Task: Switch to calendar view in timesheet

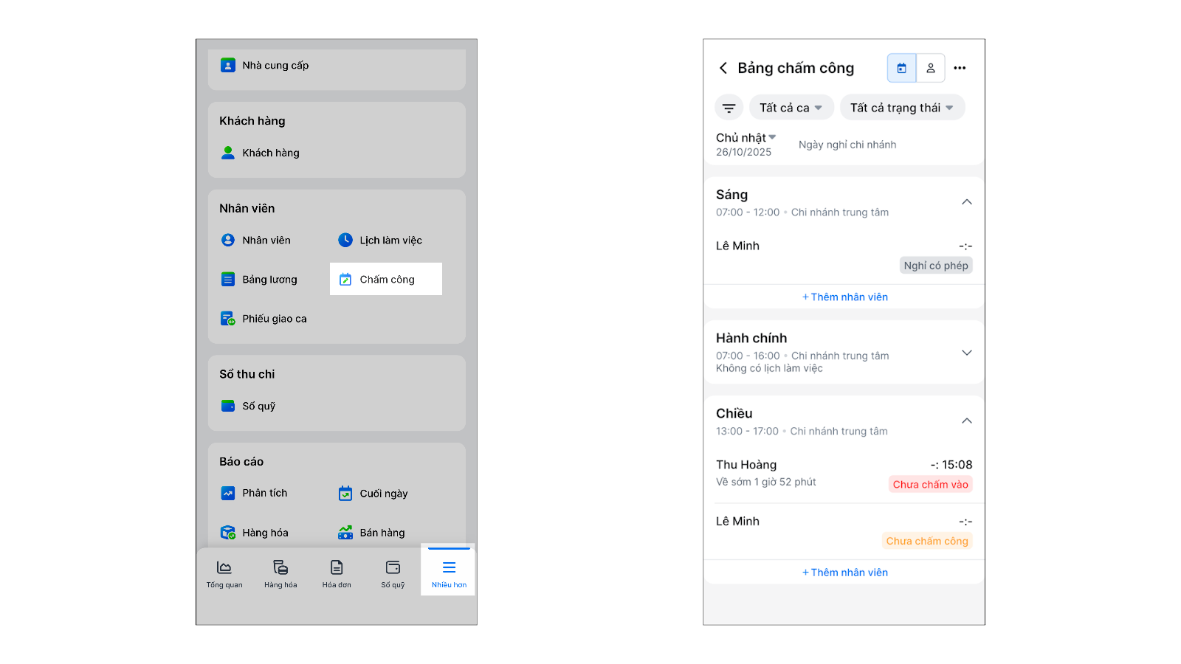Action: (901, 68)
